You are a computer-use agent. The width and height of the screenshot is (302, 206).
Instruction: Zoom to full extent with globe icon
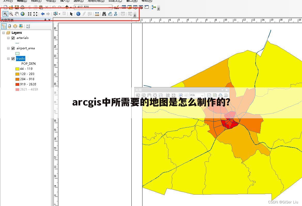coord(22,14)
